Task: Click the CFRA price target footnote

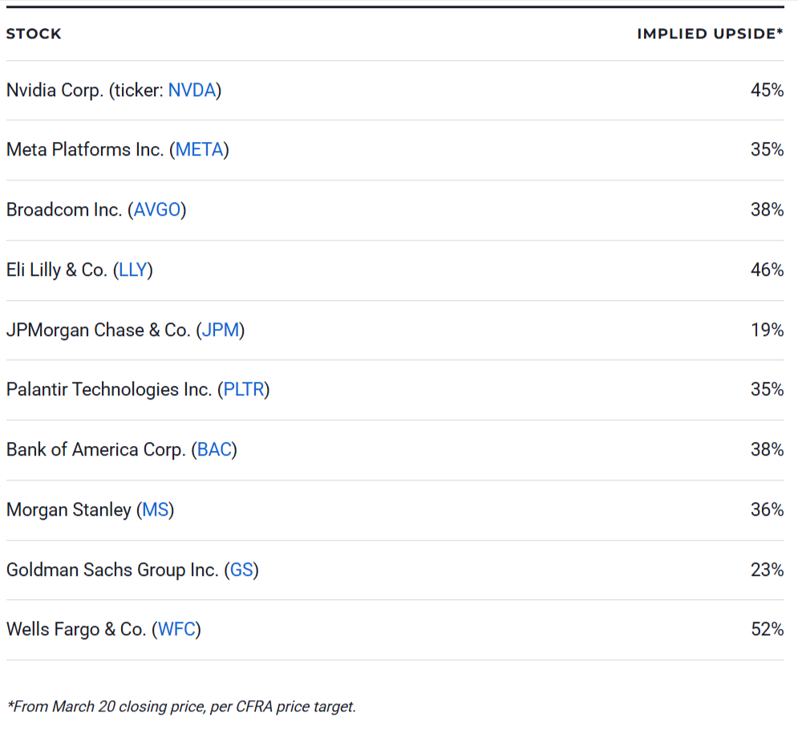Action: coord(182,708)
